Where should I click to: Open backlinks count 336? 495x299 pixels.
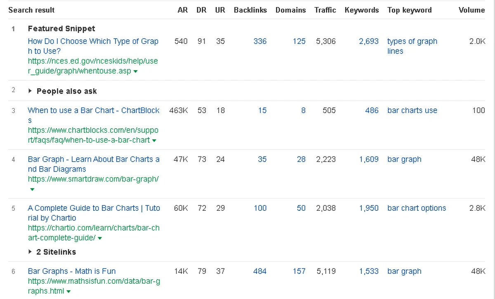[x=260, y=41]
